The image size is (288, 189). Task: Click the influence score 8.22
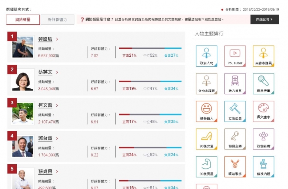94,155
